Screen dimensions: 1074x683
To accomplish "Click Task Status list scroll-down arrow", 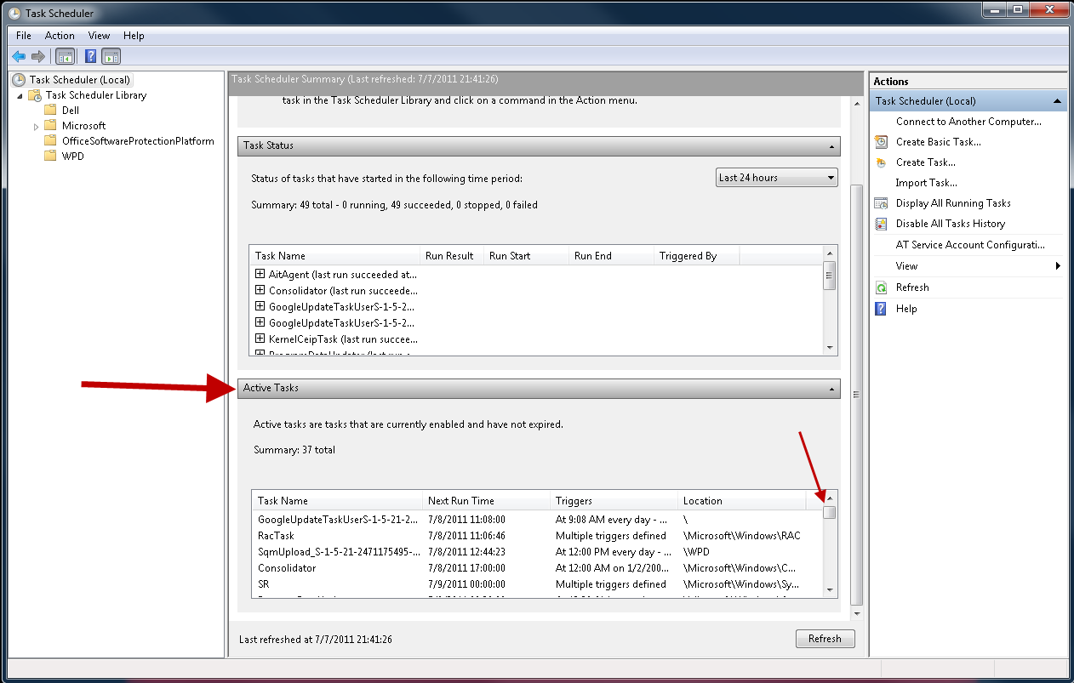I will [830, 347].
